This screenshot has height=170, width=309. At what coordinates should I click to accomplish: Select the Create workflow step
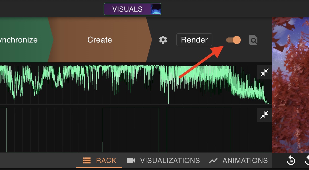100,40
